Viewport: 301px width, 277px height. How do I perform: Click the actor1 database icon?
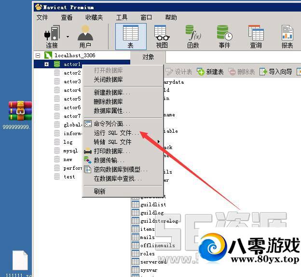tap(57, 64)
